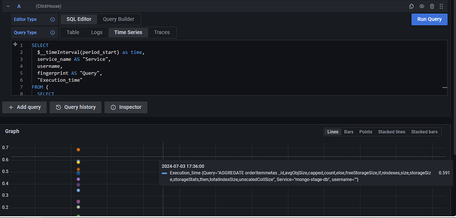Add a new query
The width and height of the screenshot is (456, 218).
(25, 107)
